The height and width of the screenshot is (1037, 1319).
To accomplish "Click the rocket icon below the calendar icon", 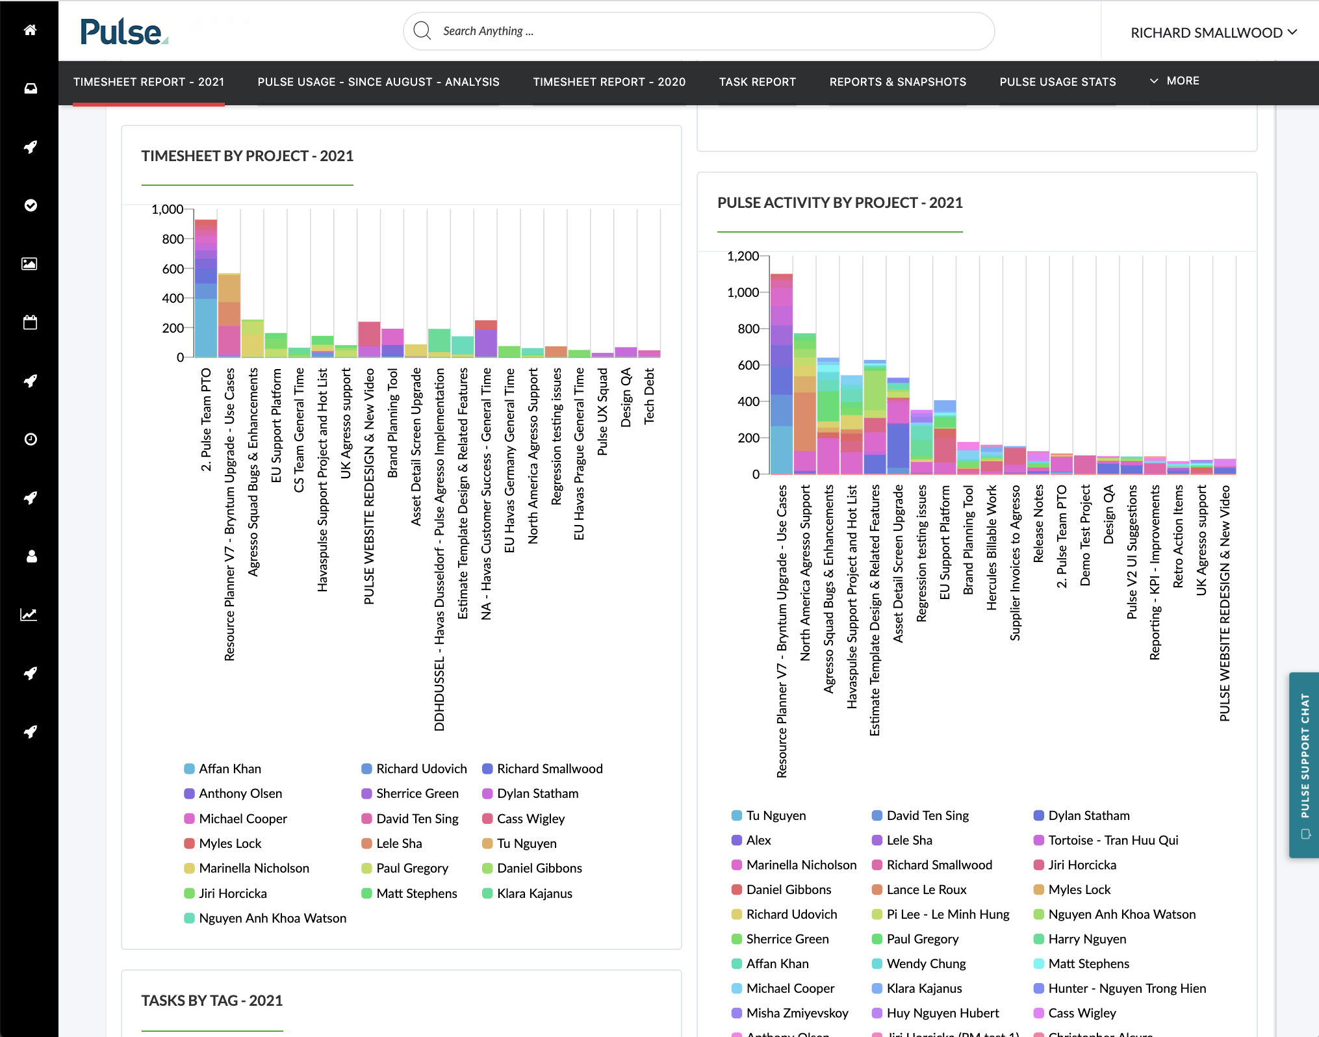I will coord(30,381).
